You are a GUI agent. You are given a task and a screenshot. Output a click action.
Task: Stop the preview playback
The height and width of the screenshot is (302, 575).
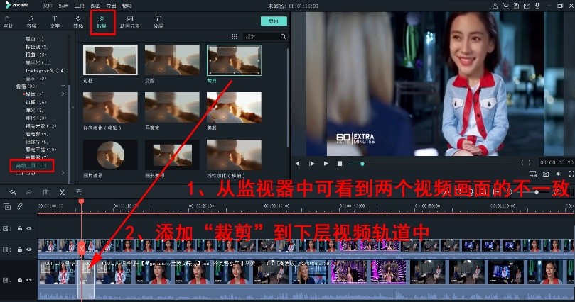pos(340,164)
